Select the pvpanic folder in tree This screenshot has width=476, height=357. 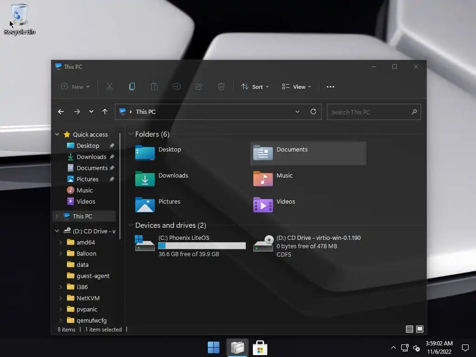click(x=87, y=309)
